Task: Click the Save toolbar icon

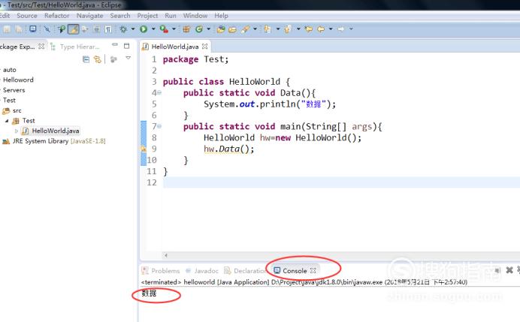Action: pos(7,29)
